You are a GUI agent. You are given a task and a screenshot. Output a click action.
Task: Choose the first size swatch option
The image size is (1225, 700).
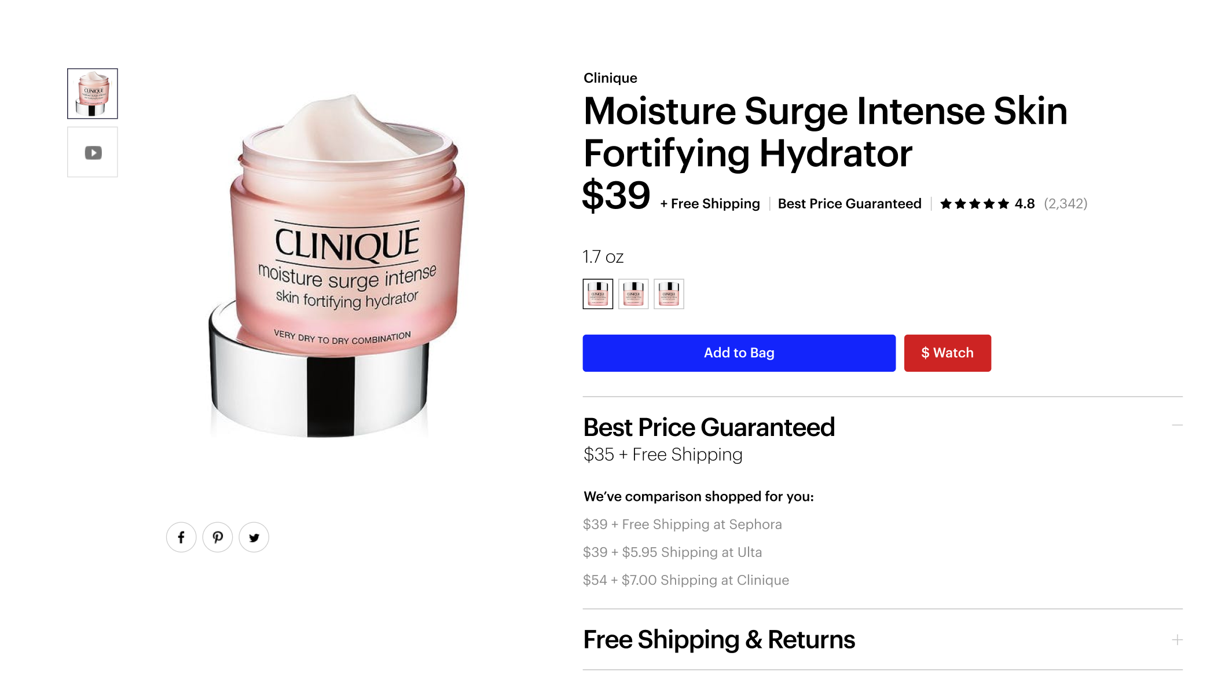[597, 294]
